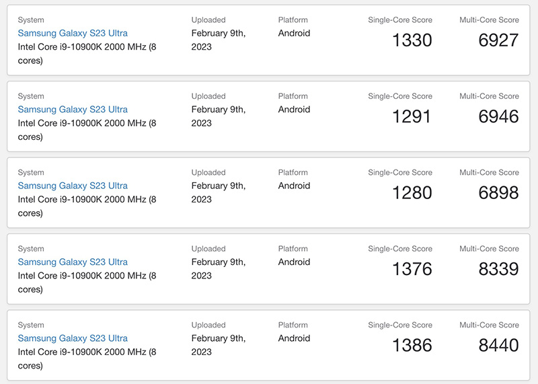Click upload date in the 8440 result card
538x384 pixels.
[219, 345]
